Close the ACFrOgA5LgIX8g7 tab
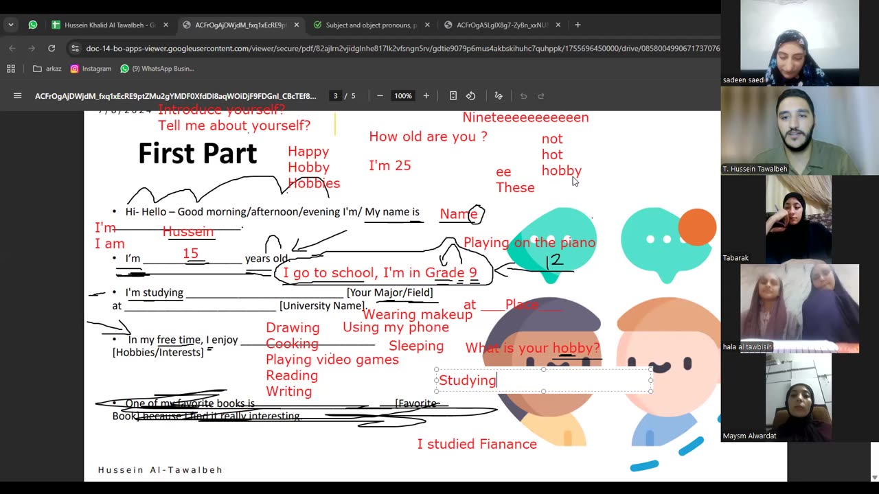Image resolution: width=879 pixels, height=494 pixels. [558, 25]
